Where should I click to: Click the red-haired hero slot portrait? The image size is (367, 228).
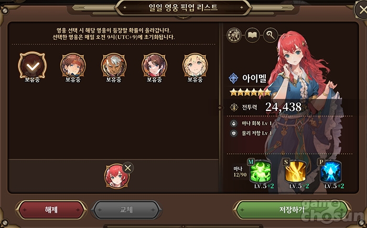pyautogui.click(x=116, y=176)
